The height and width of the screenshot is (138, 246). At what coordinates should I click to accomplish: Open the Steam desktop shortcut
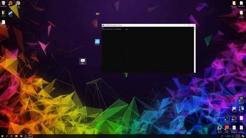[11, 14]
